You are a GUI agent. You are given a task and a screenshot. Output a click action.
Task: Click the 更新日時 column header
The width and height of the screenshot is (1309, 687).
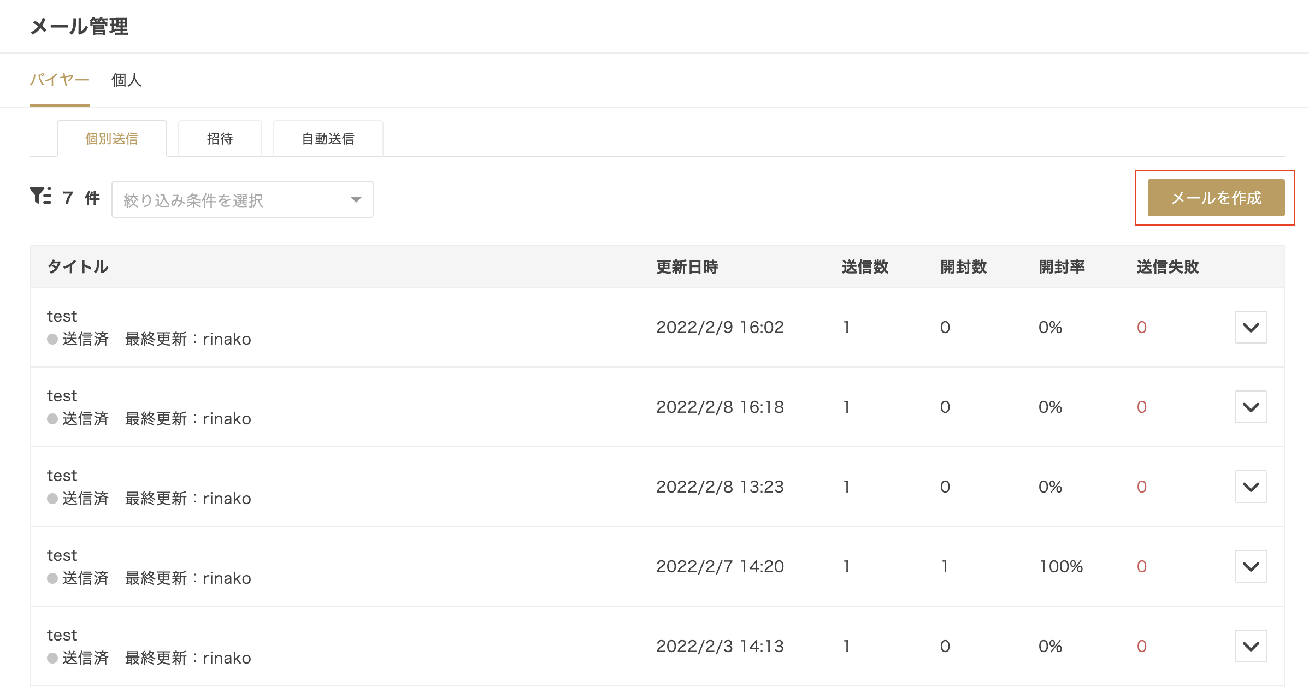tap(687, 267)
